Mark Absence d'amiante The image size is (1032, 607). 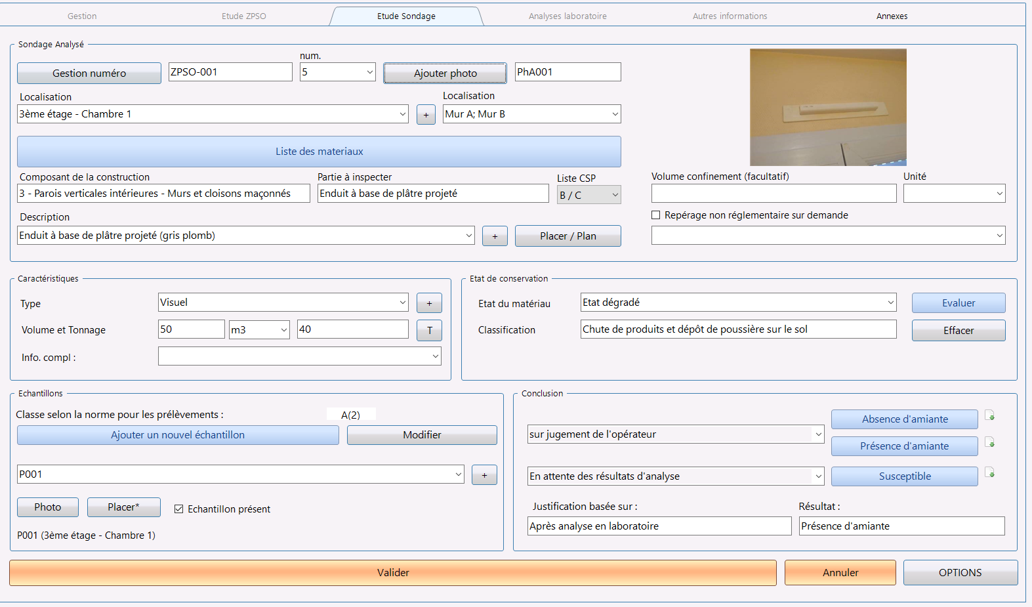pos(905,419)
